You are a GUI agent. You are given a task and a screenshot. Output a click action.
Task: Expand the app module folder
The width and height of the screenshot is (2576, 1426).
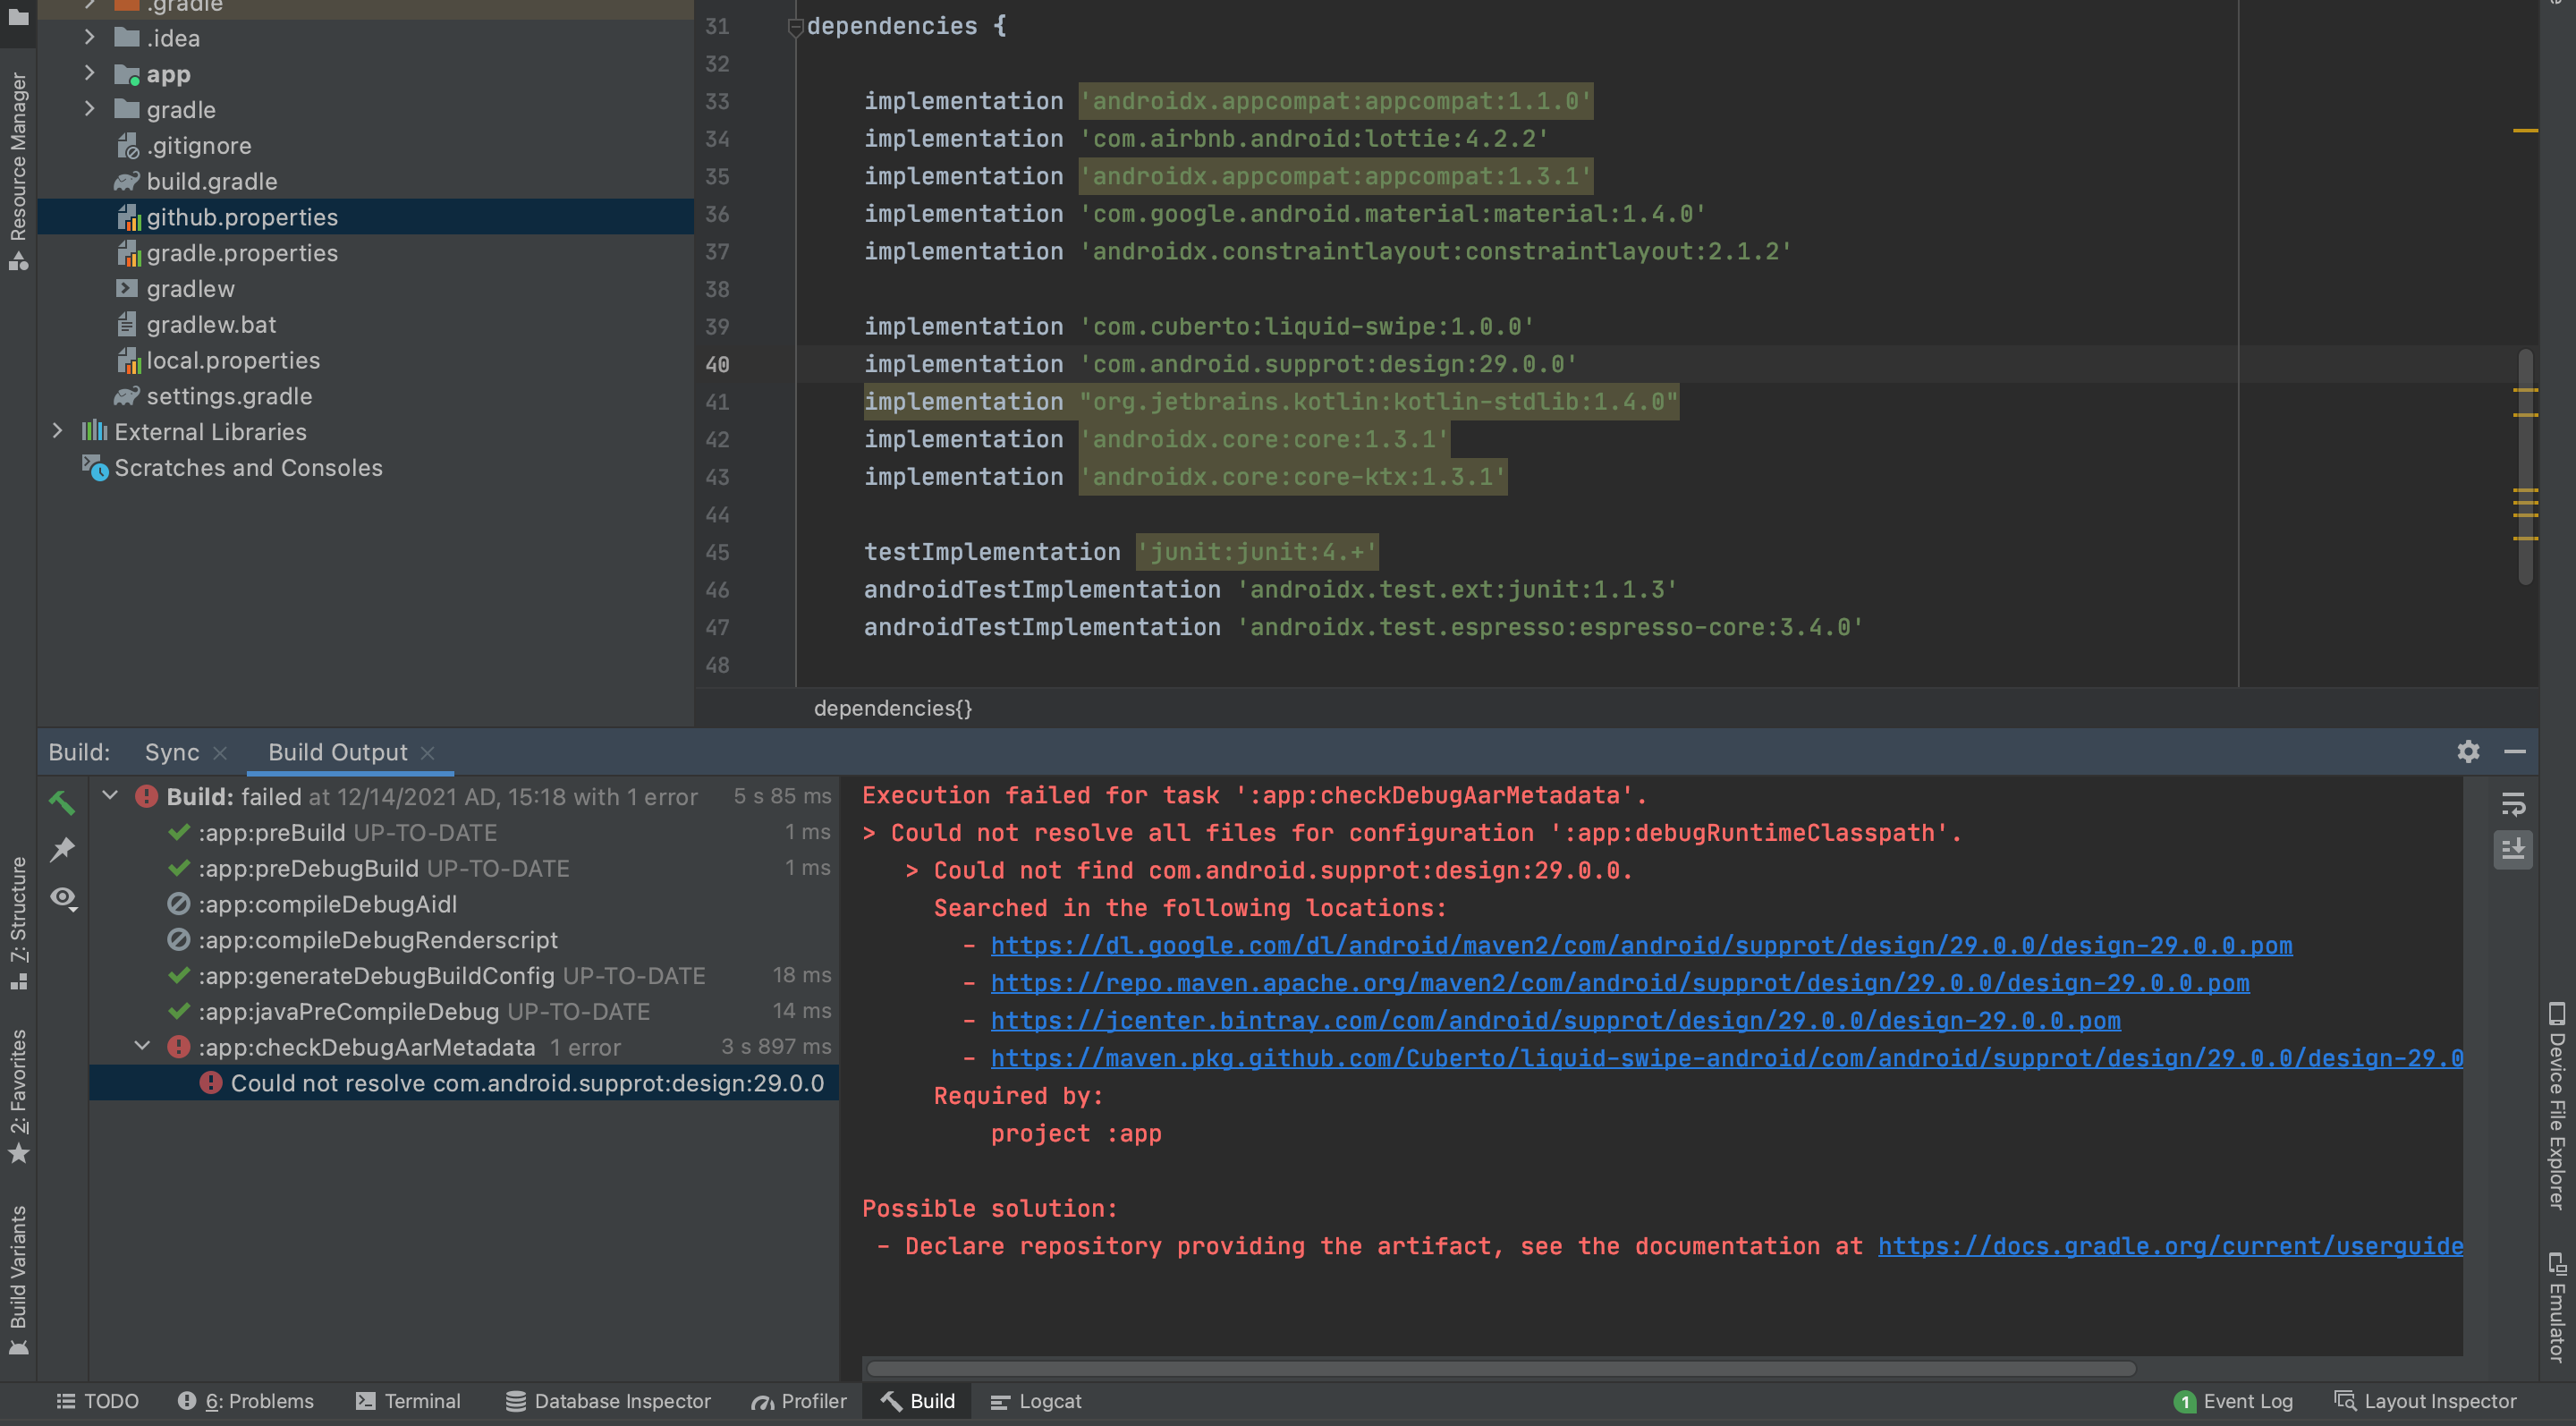tap(89, 74)
